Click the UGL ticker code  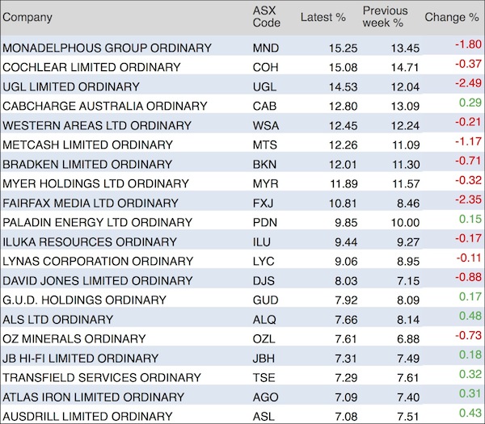point(264,86)
